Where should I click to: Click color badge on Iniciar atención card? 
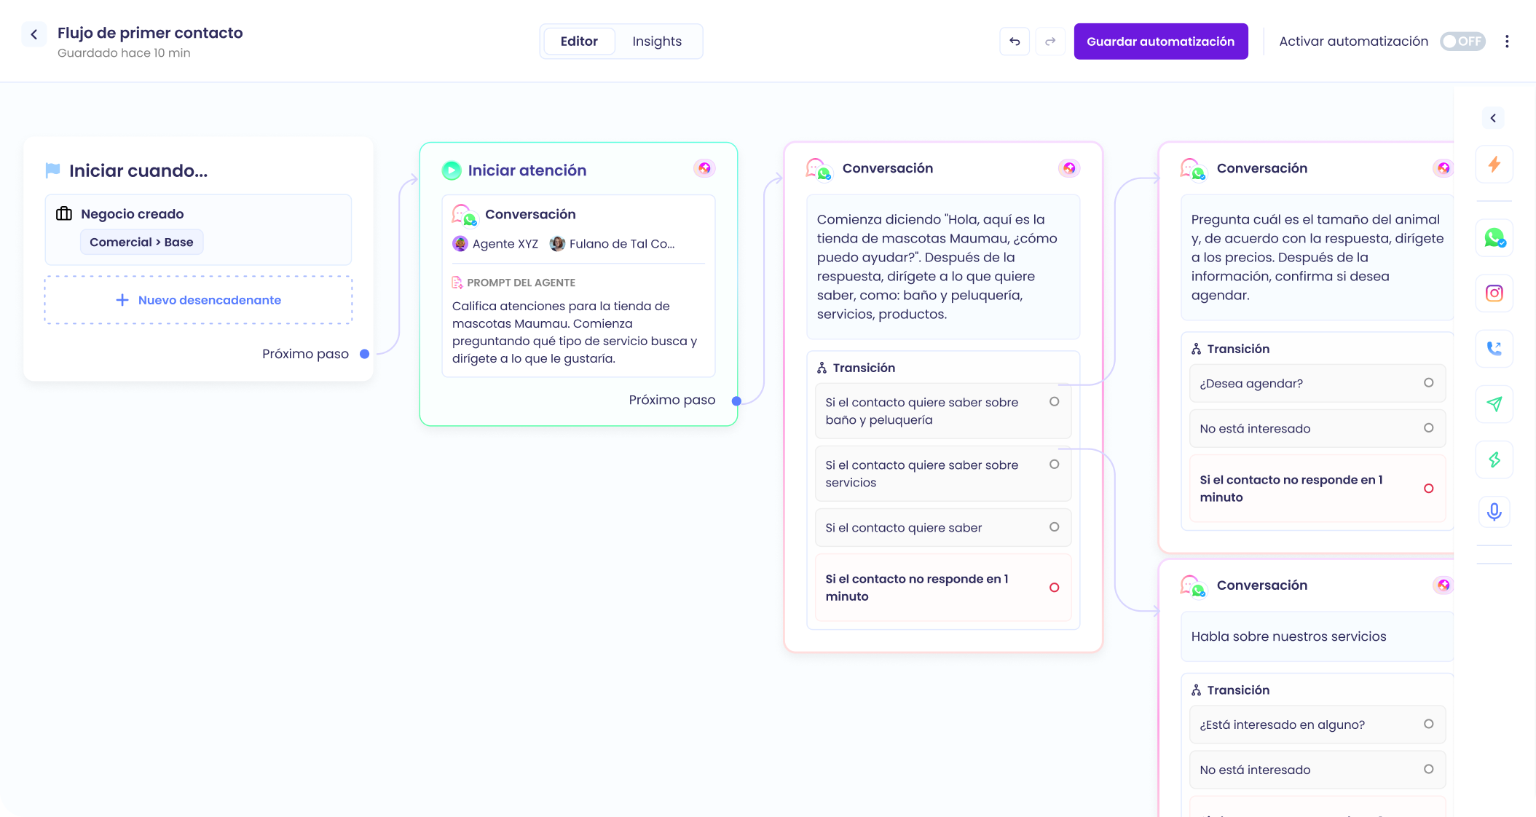(704, 169)
